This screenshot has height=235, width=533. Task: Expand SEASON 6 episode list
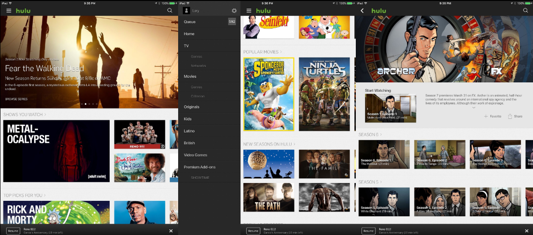[x=370, y=134]
